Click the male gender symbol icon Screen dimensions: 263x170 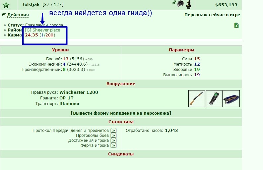point(174,2)
